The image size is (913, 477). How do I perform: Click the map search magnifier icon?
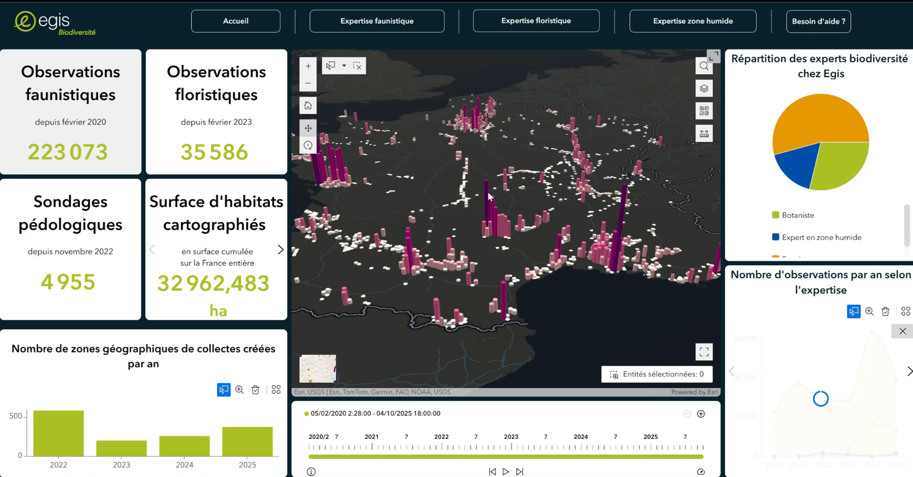(x=703, y=66)
